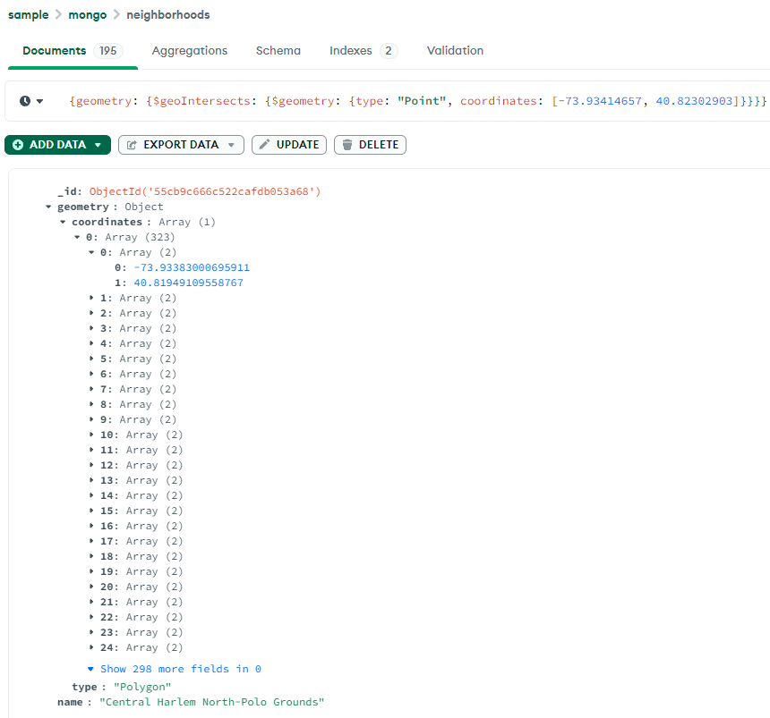This screenshot has height=718, width=770.
Task: Switch to the Validation tab
Action: [x=455, y=50]
